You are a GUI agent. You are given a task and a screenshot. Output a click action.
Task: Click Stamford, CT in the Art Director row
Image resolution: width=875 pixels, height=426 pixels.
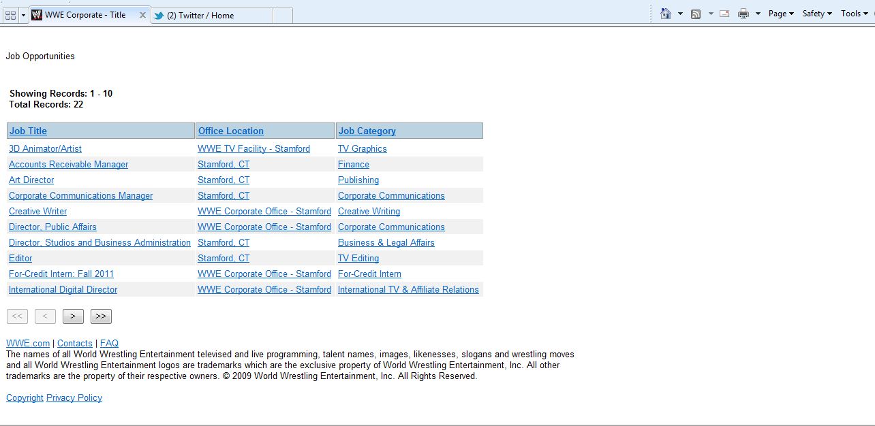[x=224, y=180]
